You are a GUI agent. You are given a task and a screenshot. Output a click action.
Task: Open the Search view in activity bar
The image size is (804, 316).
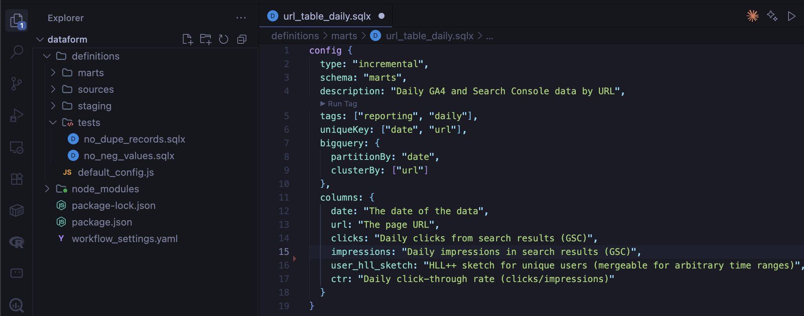coord(16,52)
